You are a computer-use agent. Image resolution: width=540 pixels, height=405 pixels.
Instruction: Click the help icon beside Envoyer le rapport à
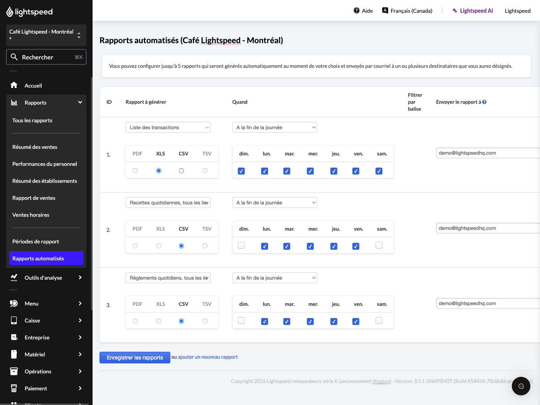click(x=484, y=102)
